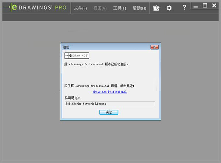Click the 确定 button in dialog
The image size is (221, 163).
point(109,112)
